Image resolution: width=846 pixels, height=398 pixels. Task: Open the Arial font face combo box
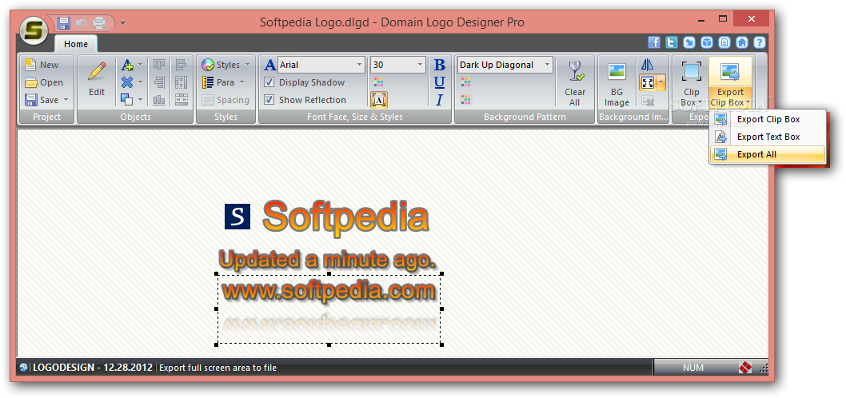click(x=321, y=65)
